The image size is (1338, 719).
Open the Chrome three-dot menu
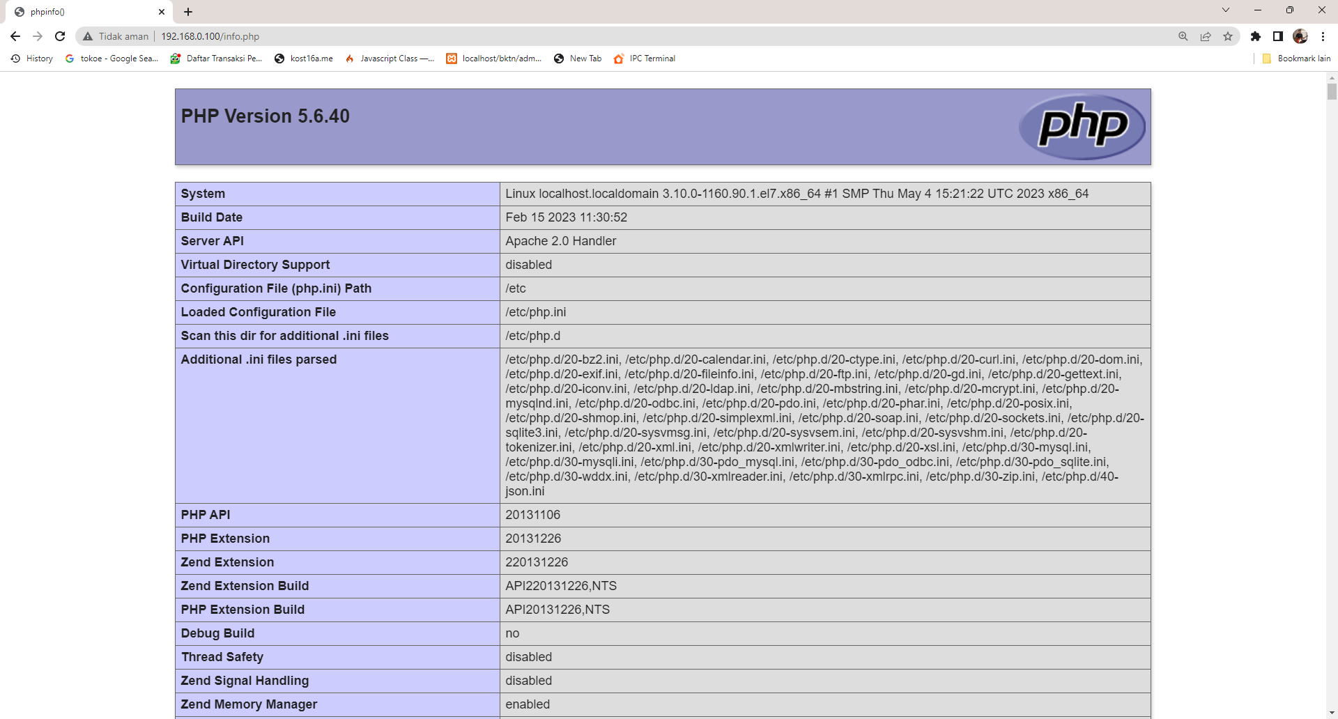[1323, 36]
